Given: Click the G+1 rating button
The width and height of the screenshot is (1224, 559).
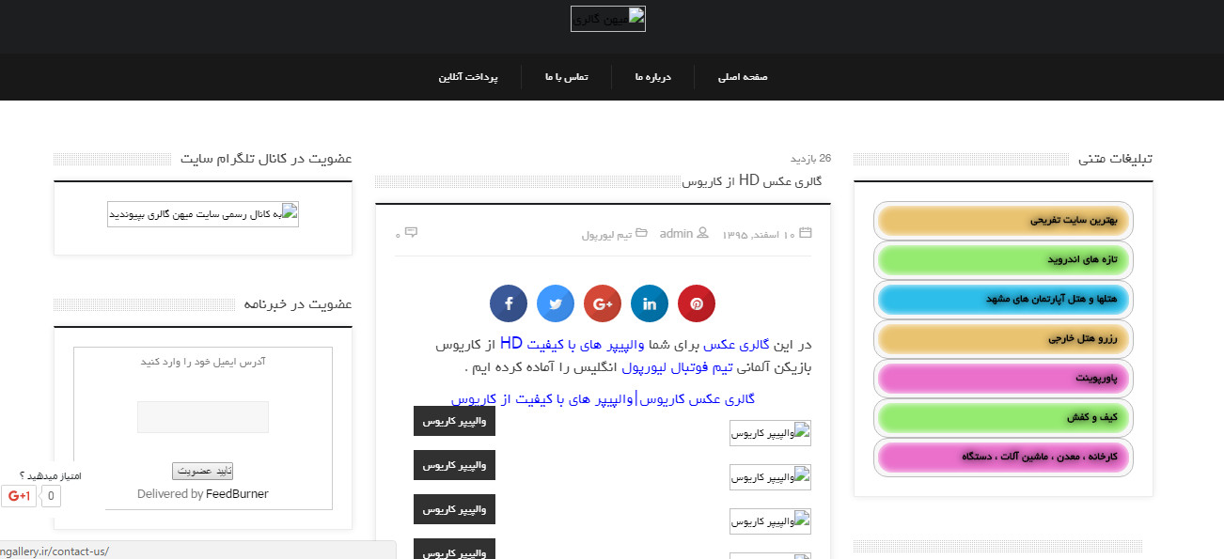Looking at the screenshot, I should click(x=19, y=496).
